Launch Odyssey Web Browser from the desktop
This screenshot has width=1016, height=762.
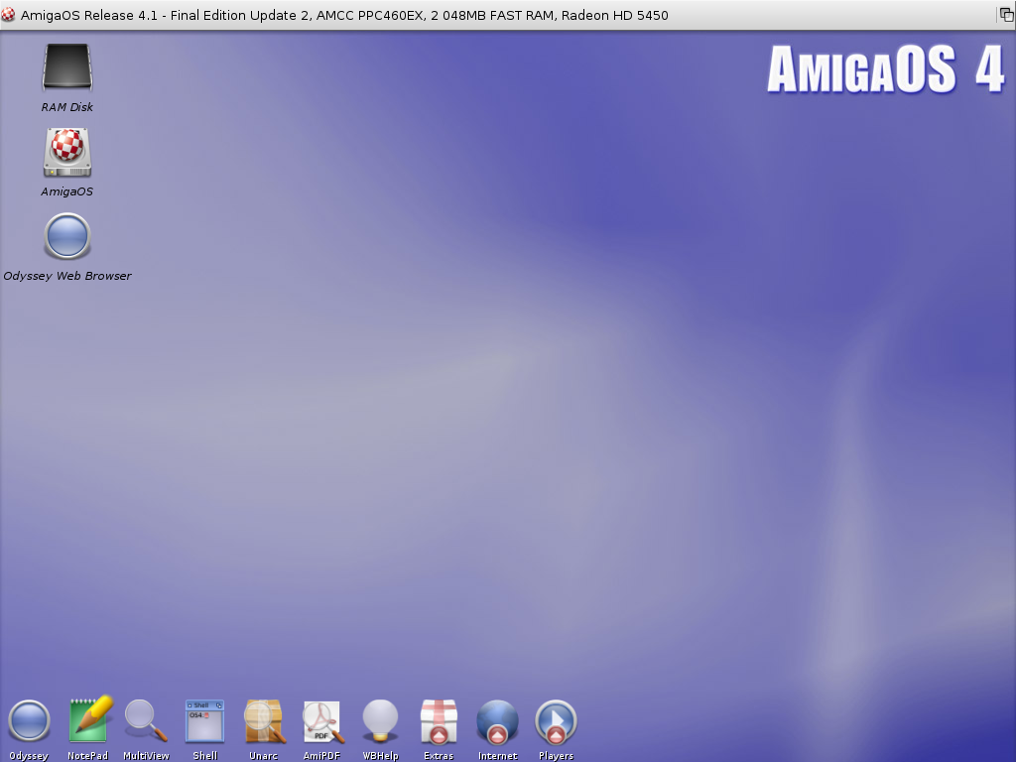coord(66,237)
